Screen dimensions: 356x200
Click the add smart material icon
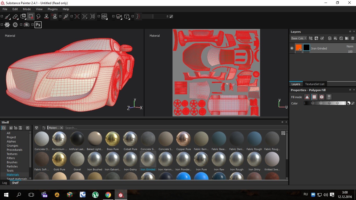pos(341,38)
